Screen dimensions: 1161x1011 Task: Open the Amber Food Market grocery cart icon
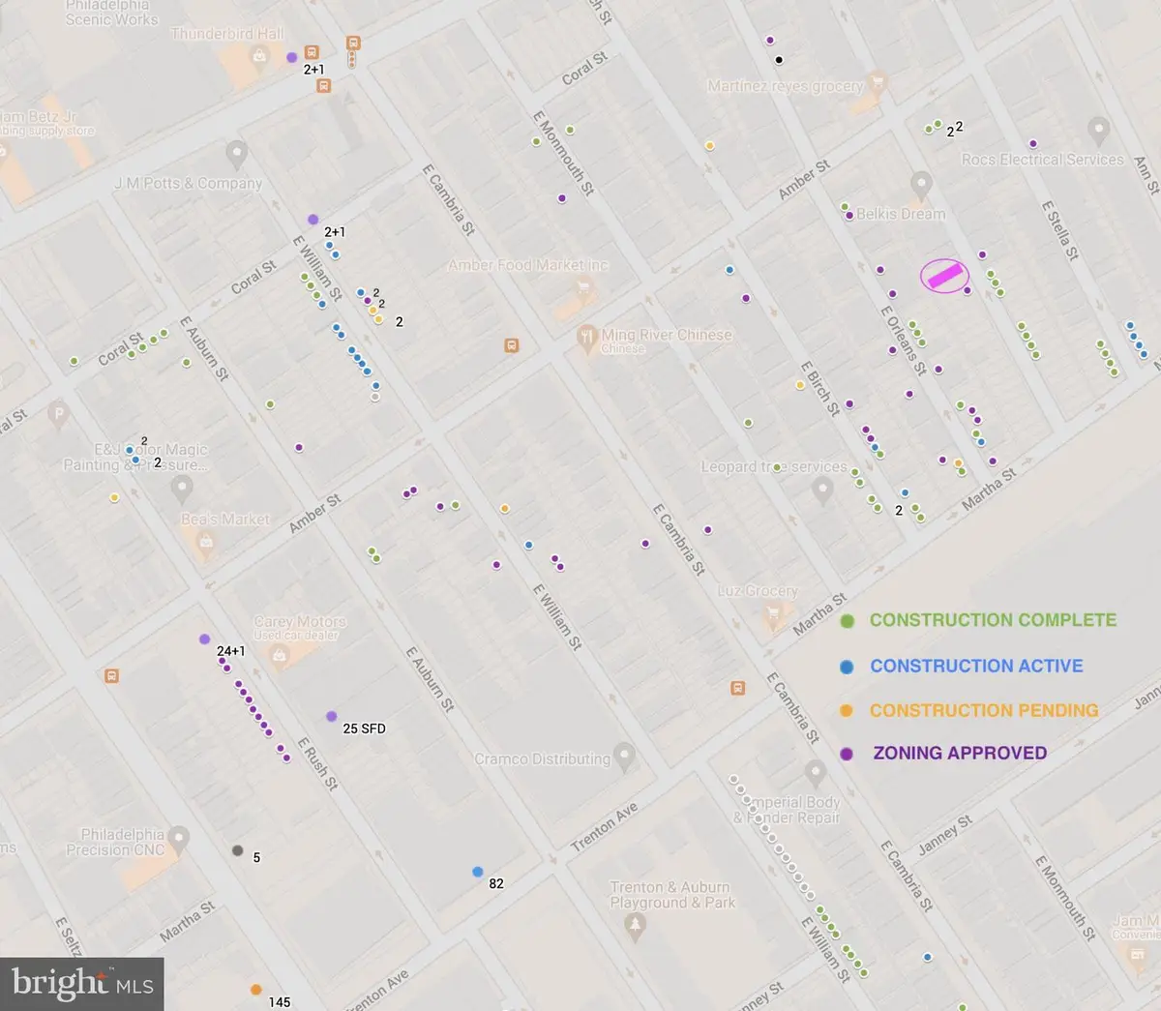click(584, 287)
